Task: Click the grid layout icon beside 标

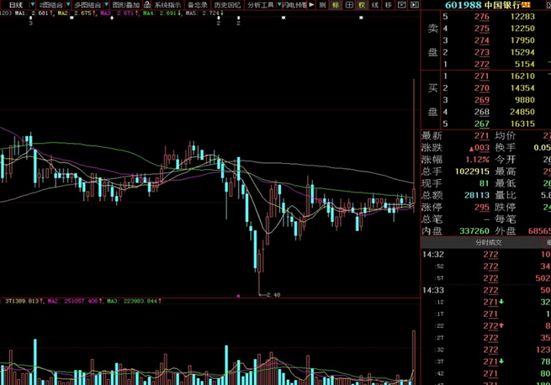Action: pyautogui.click(x=349, y=5)
